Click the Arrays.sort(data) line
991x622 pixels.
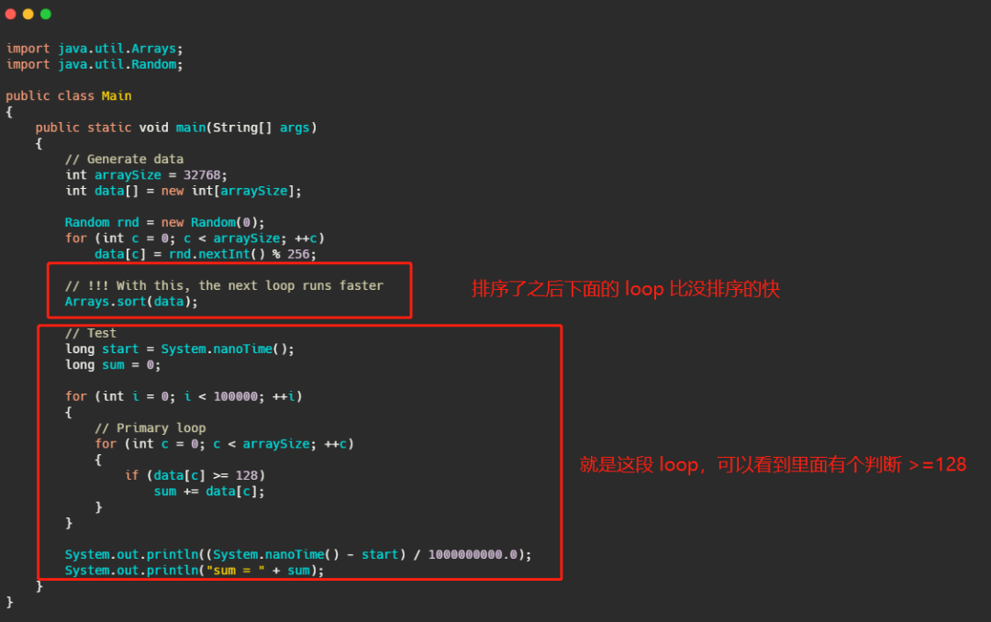point(131,302)
